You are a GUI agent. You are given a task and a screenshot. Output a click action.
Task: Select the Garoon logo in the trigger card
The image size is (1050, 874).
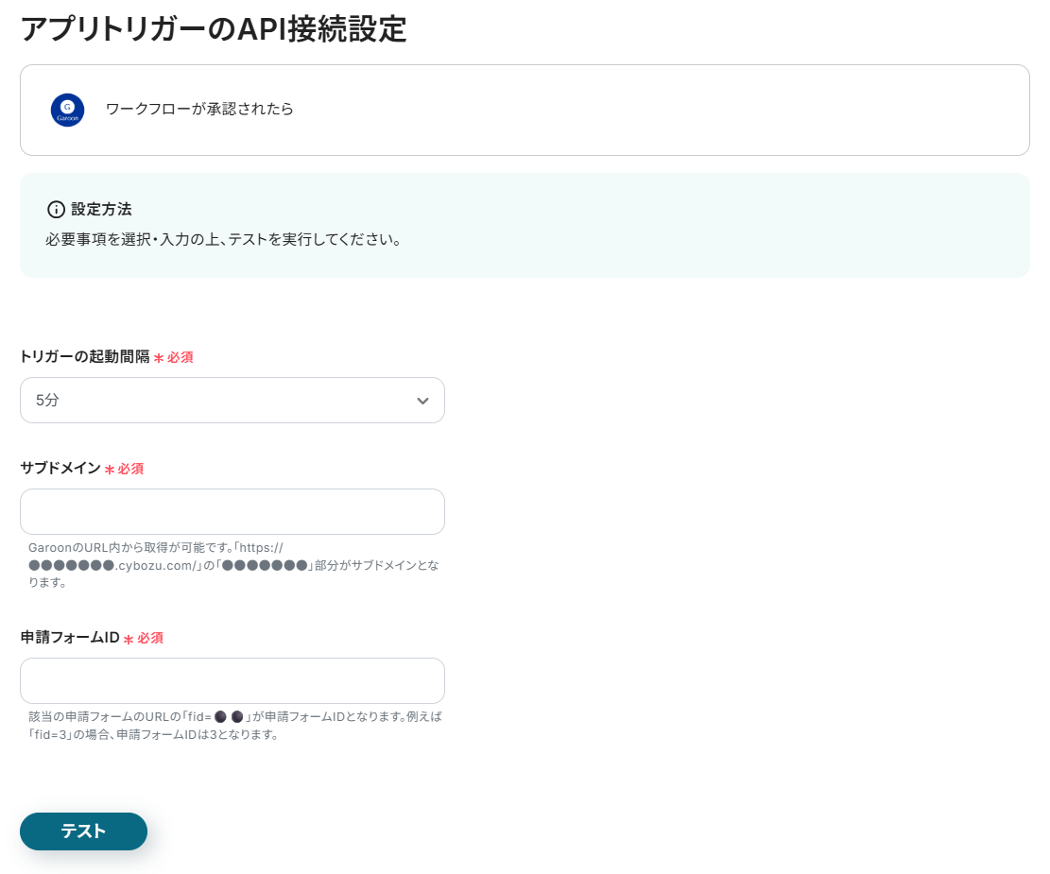67,110
